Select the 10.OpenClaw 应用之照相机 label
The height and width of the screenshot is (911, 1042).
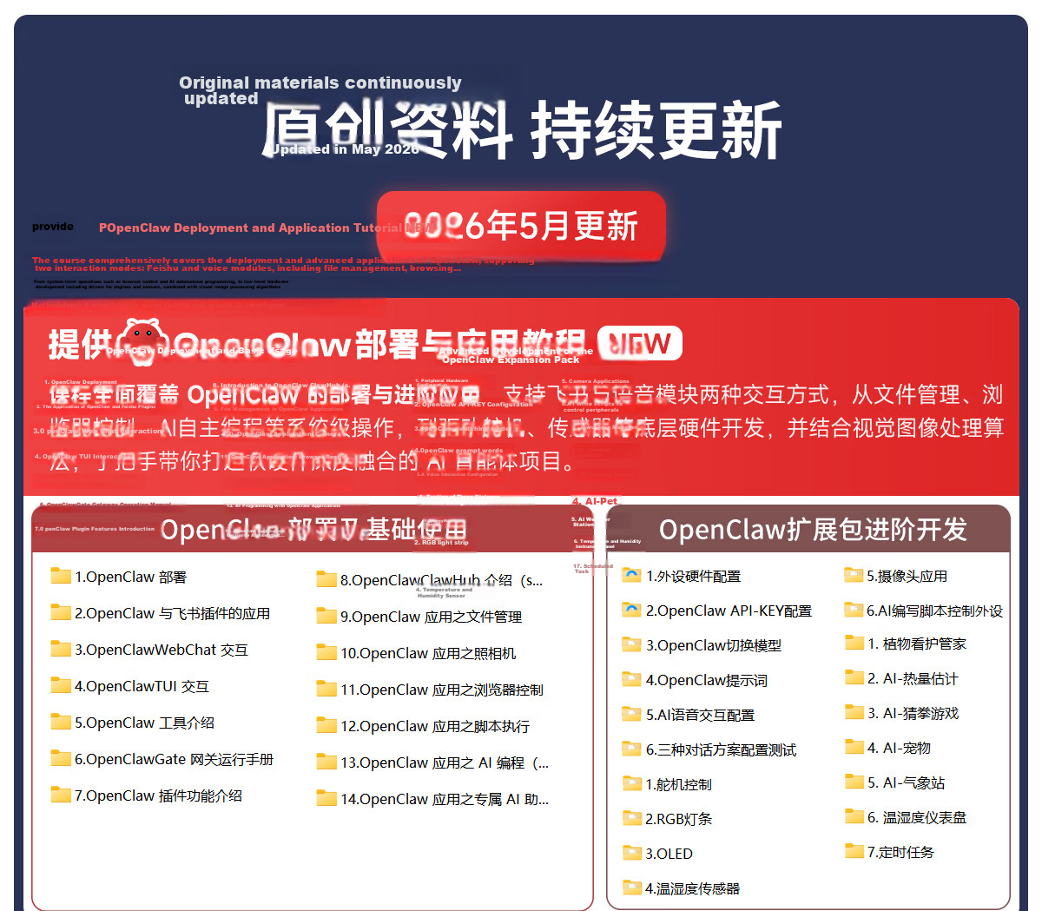428,653
